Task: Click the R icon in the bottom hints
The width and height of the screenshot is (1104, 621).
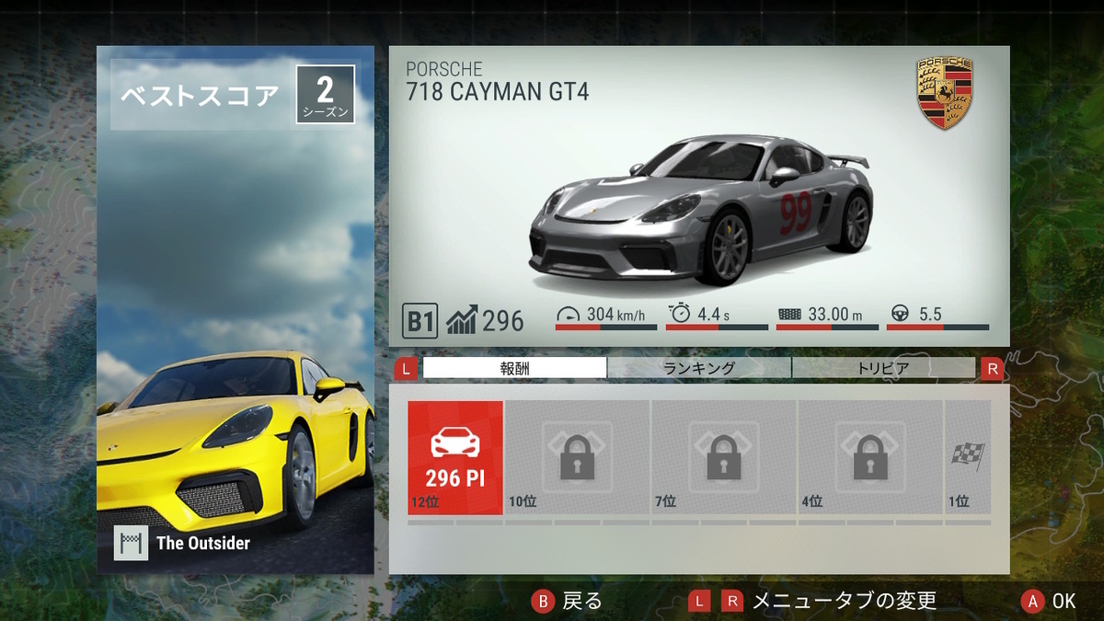Action: click(x=732, y=601)
